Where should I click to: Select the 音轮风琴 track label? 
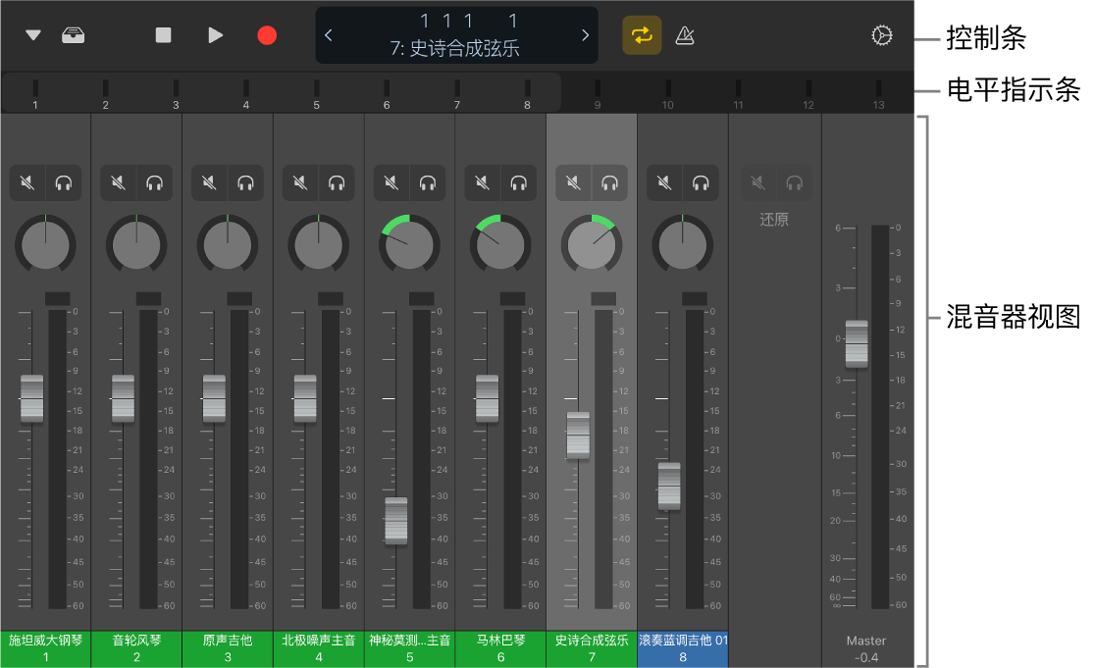135,640
